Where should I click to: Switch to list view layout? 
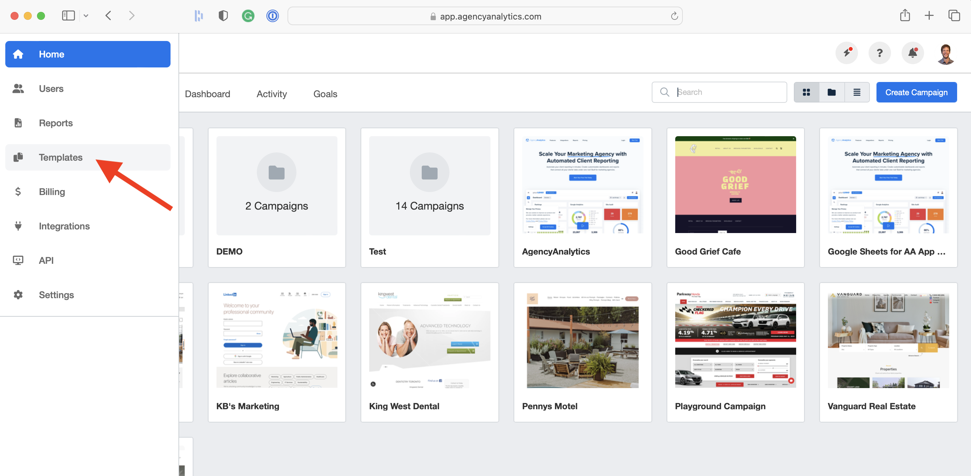tap(856, 92)
